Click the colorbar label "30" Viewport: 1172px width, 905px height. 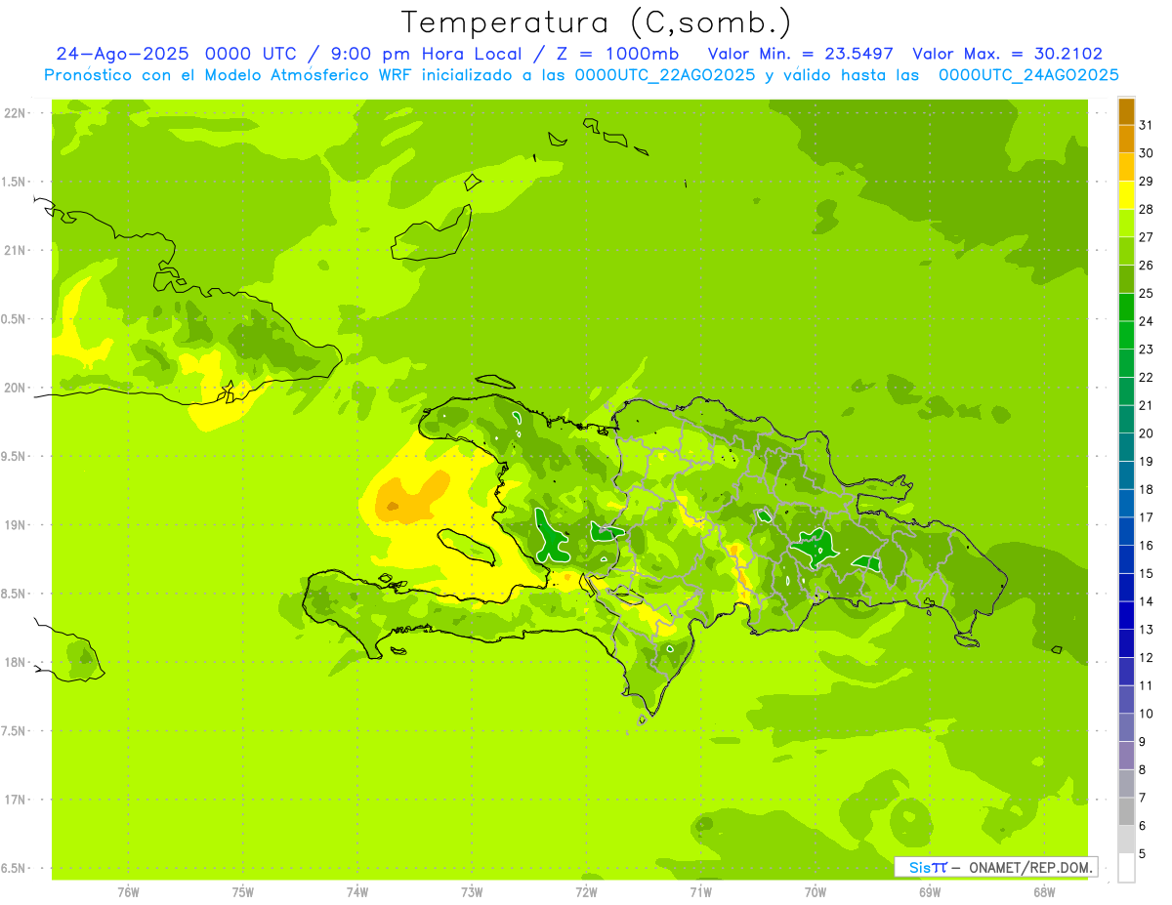point(1146,153)
